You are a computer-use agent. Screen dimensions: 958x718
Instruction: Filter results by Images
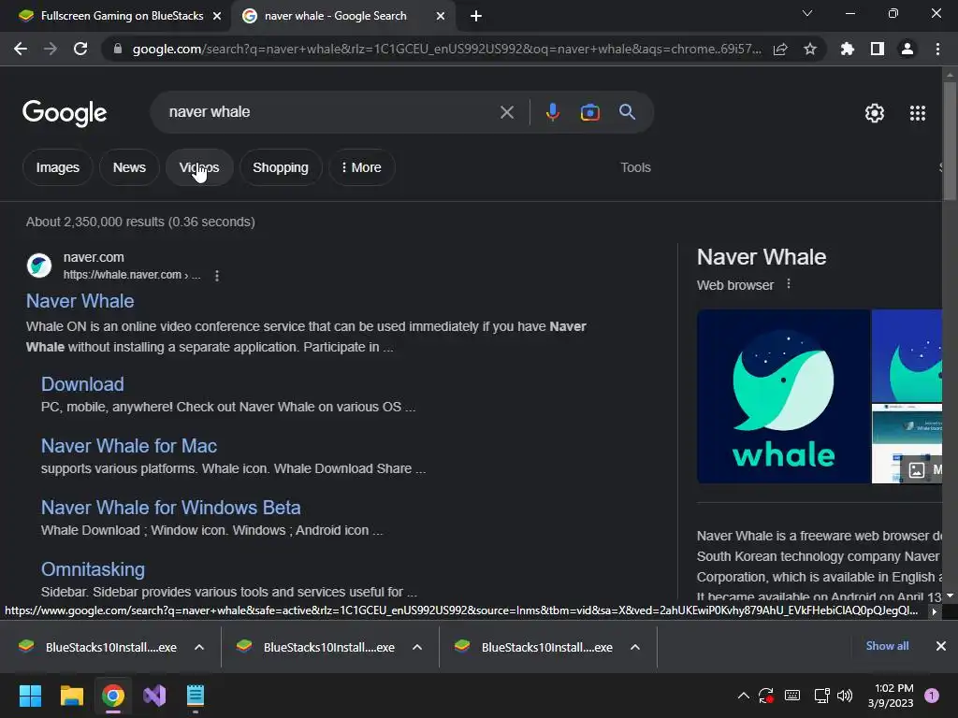[57, 167]
